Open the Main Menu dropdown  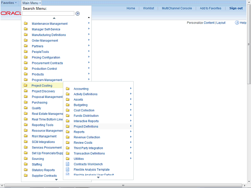(x=31, y=3)
